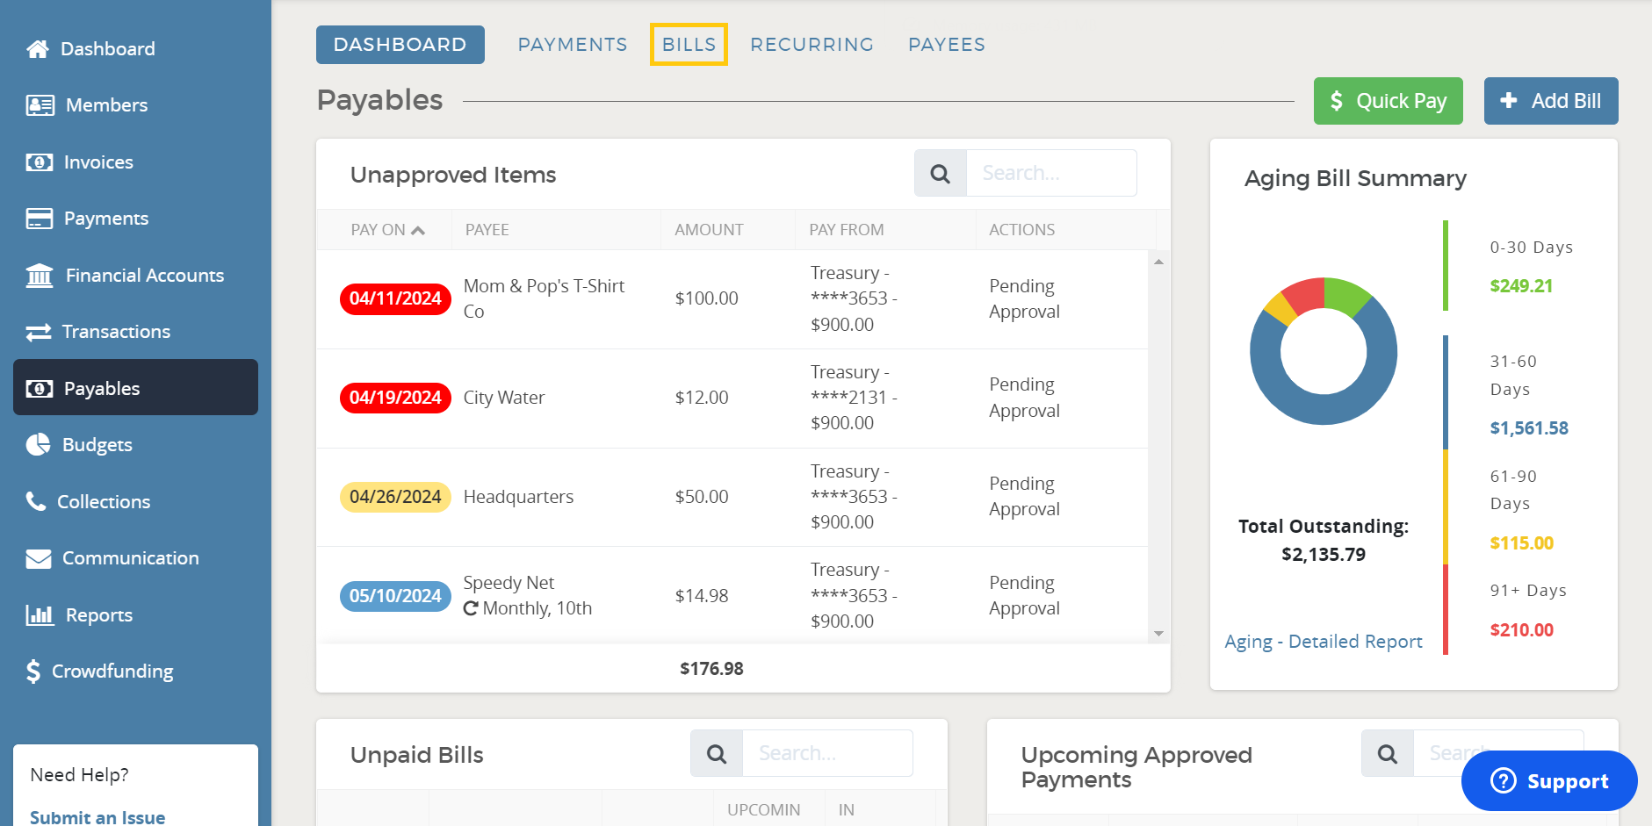Open Members via its ID card icon

[x=40, y=105]
